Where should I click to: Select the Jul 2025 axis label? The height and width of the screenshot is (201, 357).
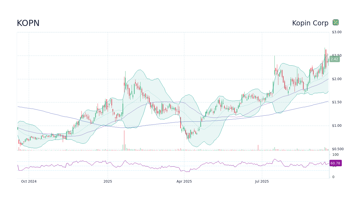point(262,181)
